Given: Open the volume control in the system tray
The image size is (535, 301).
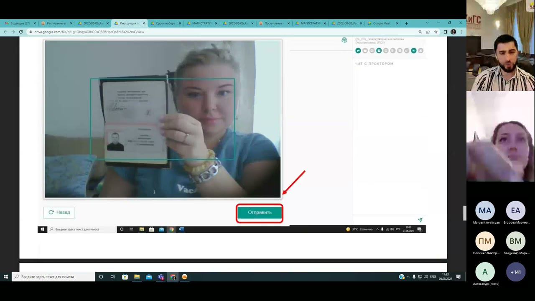Looking at the screenshot, I should [x=426, y=277].
